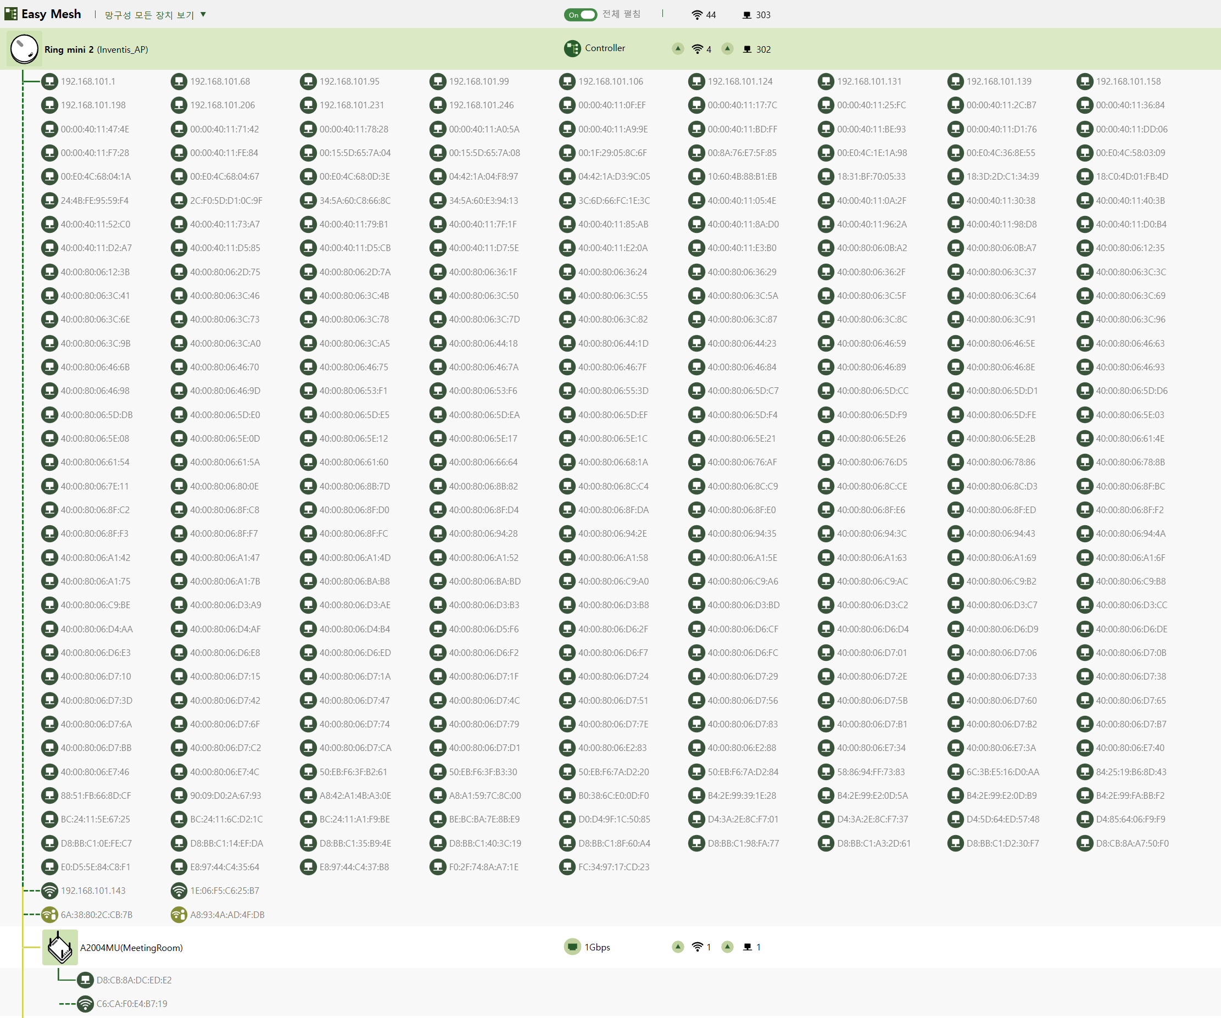
Task: Select device 192.168.101.68
Action: [x=220, y=81]
